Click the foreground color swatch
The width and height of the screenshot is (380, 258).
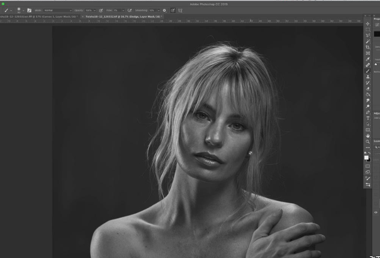tap(367, 157)
